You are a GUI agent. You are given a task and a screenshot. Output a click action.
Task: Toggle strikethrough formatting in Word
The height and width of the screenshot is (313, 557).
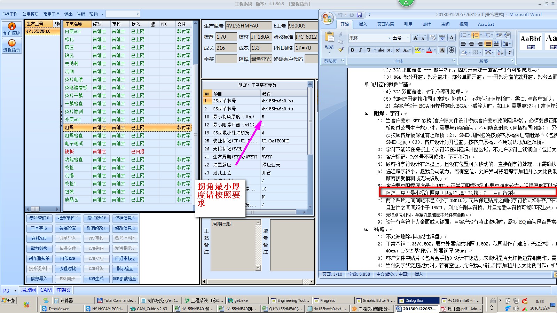[x=381, y=50]
